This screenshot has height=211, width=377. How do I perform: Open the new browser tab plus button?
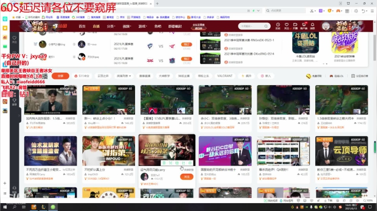click(x=157, y=4)
